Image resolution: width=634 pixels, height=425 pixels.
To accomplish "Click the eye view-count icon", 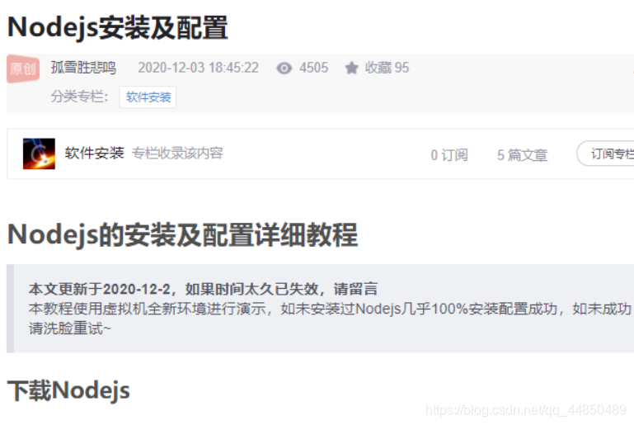I will pos(284,68).
